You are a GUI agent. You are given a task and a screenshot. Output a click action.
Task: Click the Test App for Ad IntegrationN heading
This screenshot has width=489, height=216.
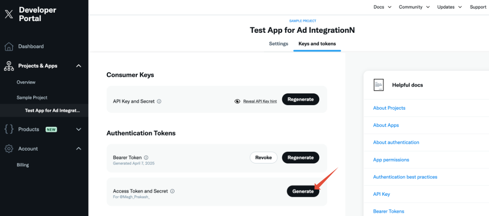point(302,30)
